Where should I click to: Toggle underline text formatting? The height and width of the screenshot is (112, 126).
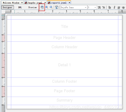(x=119, y=7)
